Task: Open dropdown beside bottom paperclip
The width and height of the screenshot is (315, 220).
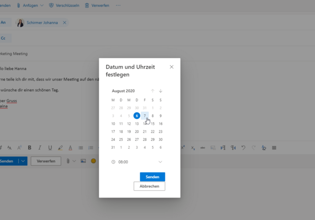Action: [74, 161]
